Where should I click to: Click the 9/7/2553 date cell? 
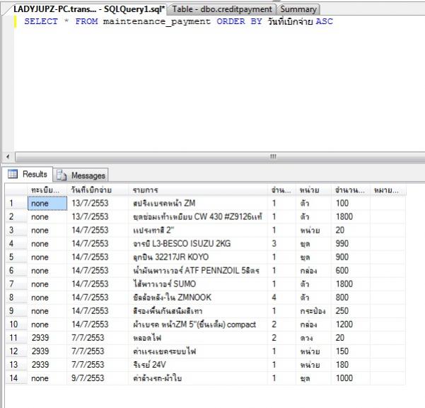(x=88, y=378)
